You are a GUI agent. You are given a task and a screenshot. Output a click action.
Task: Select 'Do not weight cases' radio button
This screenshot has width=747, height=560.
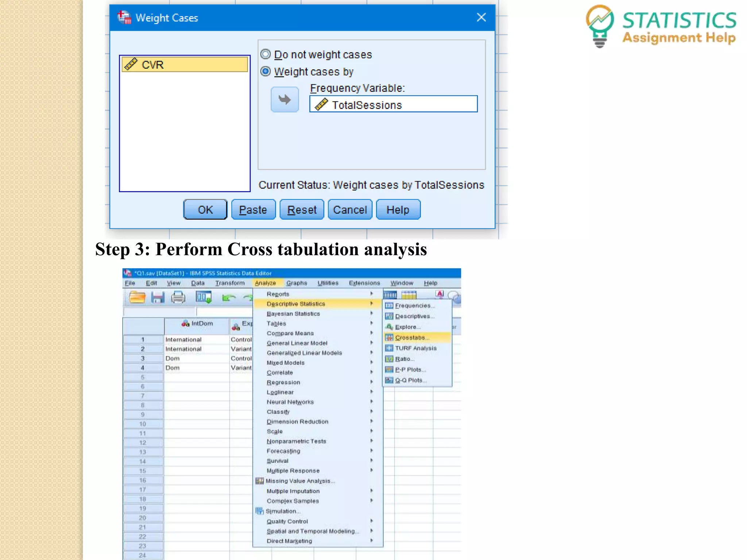266,54
